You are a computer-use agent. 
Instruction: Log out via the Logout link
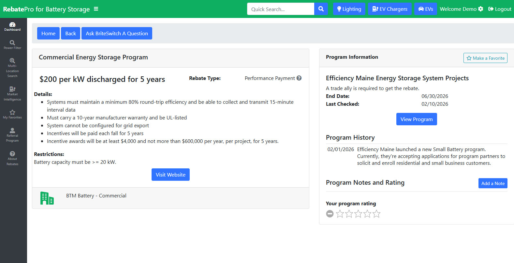500,9
